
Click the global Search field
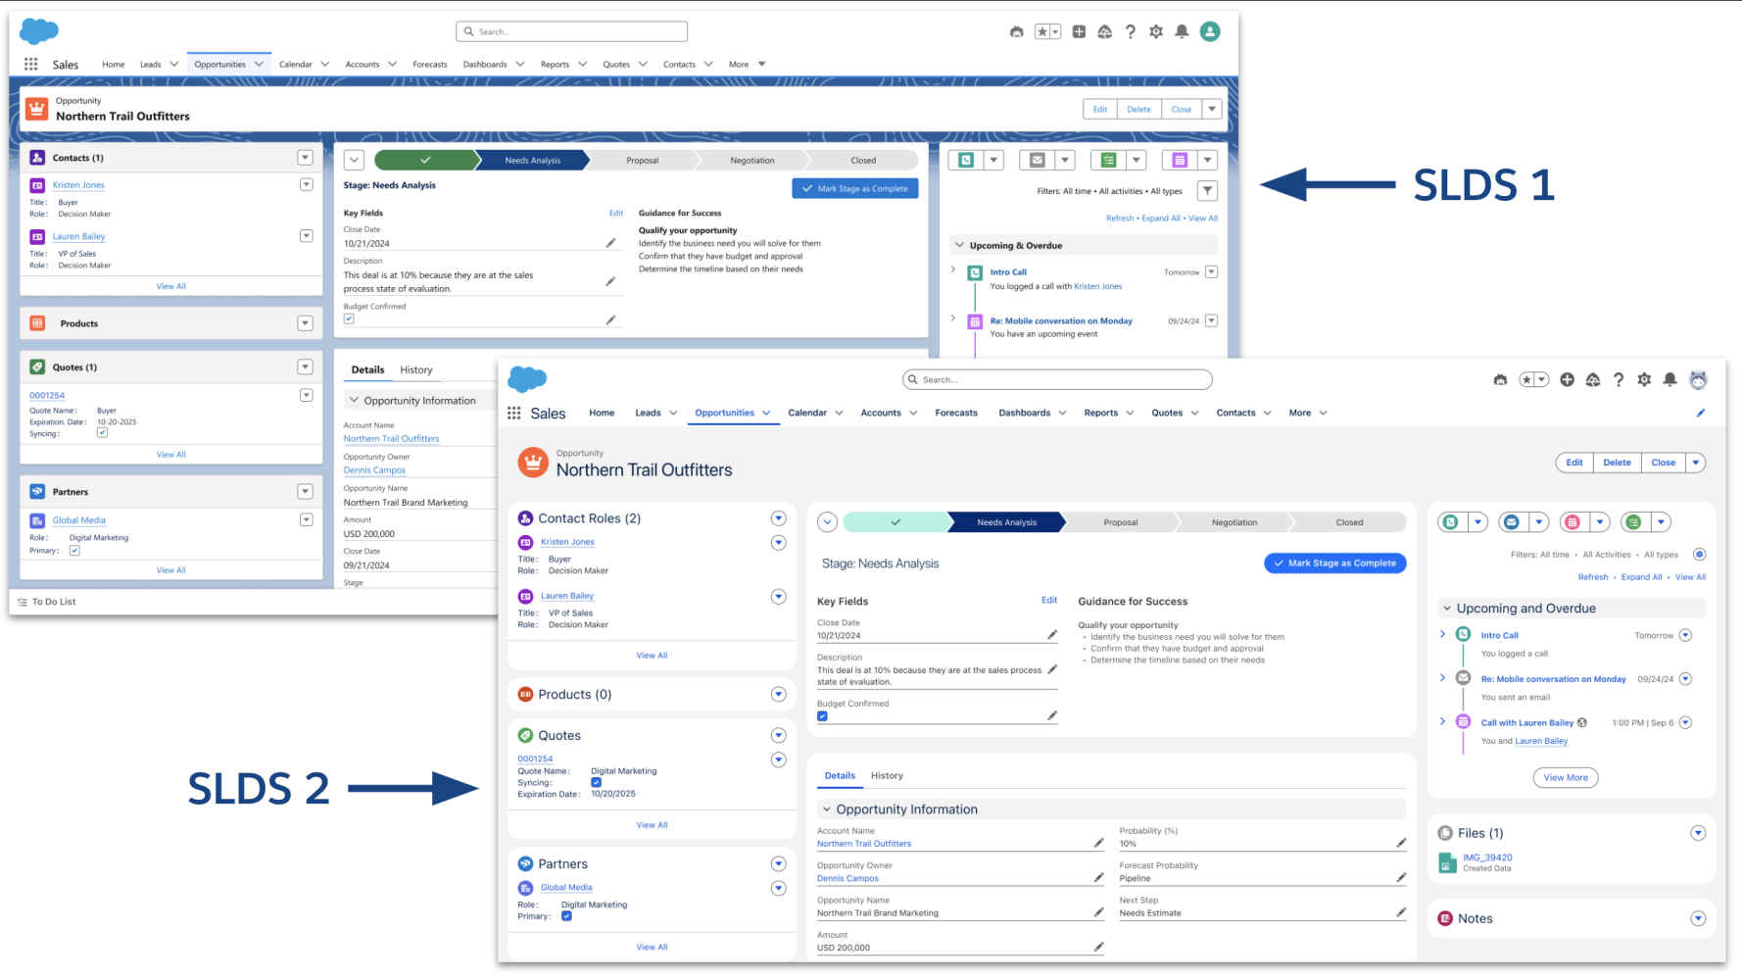click(x=1056, y=379)
